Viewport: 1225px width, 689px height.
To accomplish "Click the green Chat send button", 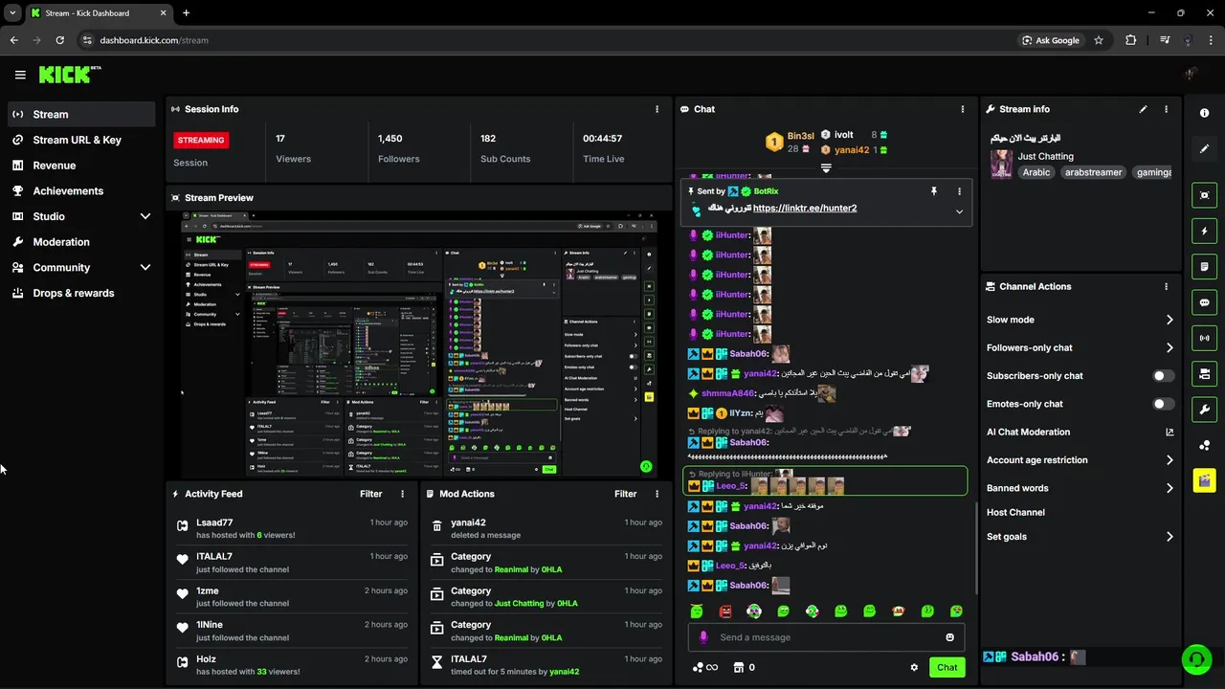I will pyautogui.click(x=947, y=668).
